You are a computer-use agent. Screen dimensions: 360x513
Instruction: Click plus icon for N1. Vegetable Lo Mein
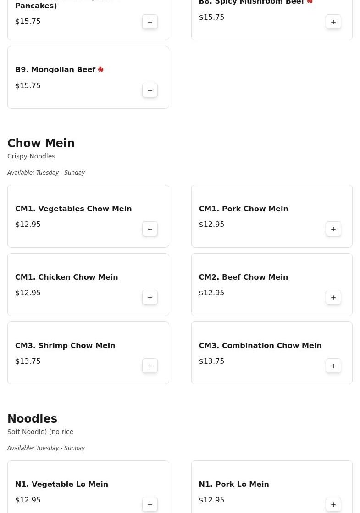coord(150,504)
